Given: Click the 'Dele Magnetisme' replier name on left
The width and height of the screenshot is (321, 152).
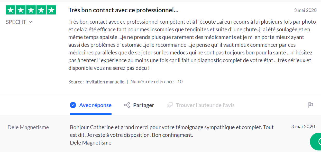Looking at the screenshot, I should [x=28, y=127].
